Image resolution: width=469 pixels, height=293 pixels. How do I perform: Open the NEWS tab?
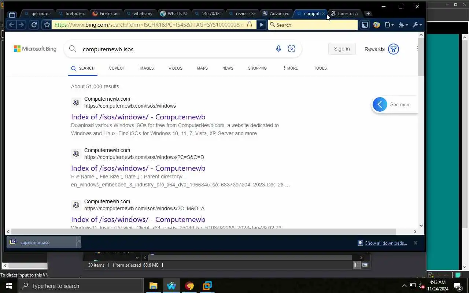(x=228, y=68)
